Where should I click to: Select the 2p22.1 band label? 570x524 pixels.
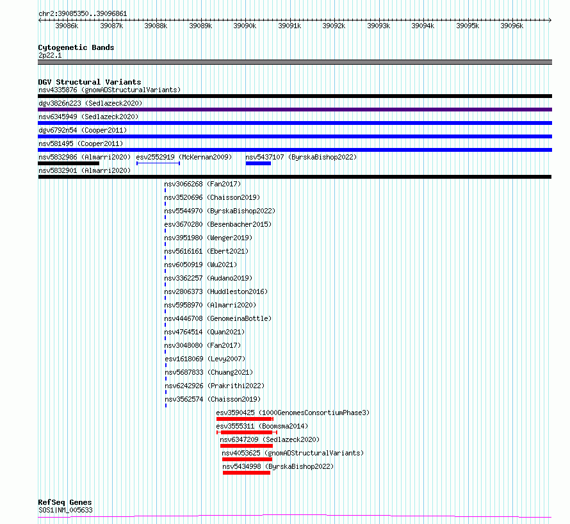(x=50, y=56)
